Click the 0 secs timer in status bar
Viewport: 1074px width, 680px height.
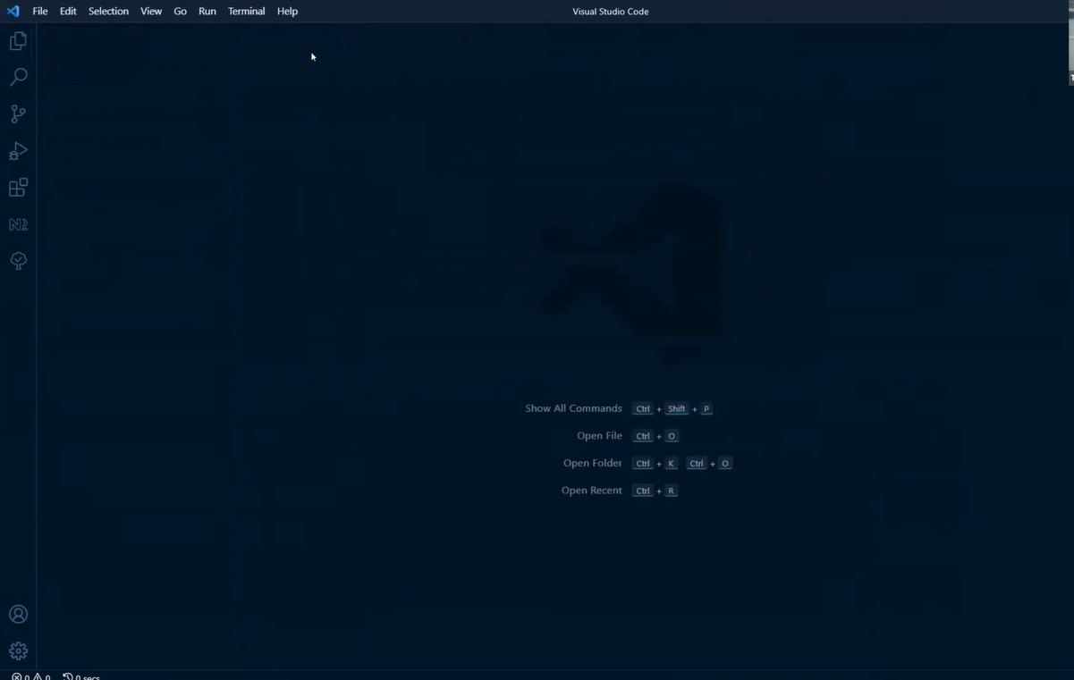82,676
